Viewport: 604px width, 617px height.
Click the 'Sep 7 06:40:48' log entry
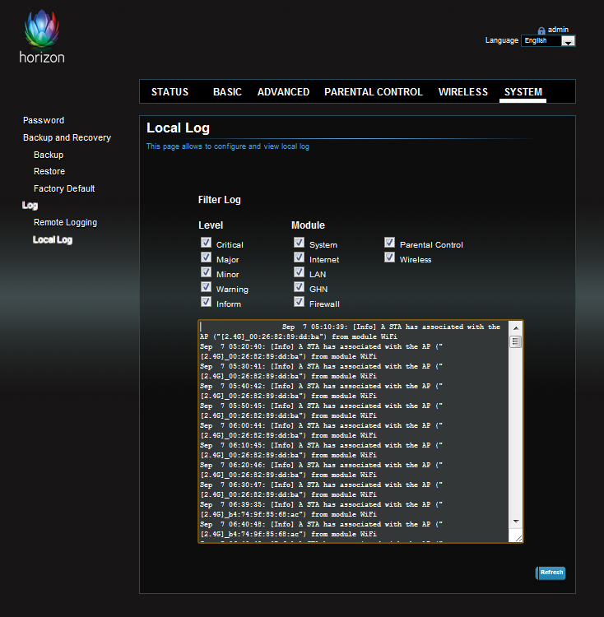321,529
